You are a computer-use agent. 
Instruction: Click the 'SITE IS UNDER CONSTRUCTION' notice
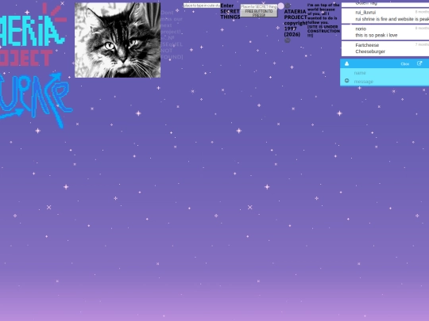(x=323, y=31)
